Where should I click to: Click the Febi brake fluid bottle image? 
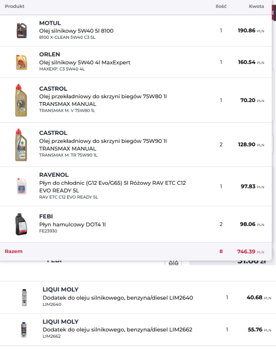(x=21, y=224)
